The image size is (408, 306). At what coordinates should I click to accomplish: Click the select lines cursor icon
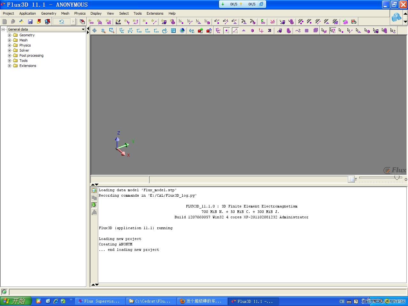(350, 31)
